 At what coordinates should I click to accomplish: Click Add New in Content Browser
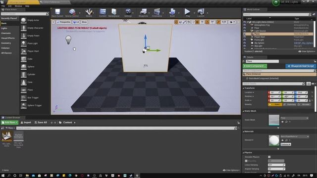(x=9, y=123)
